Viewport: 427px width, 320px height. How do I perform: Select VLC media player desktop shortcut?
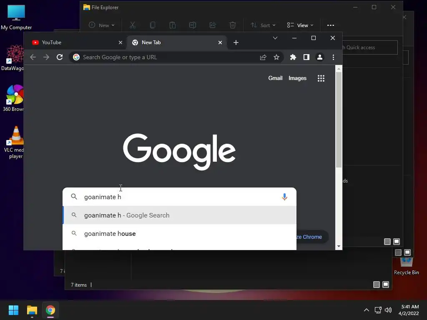click(14, 142)
